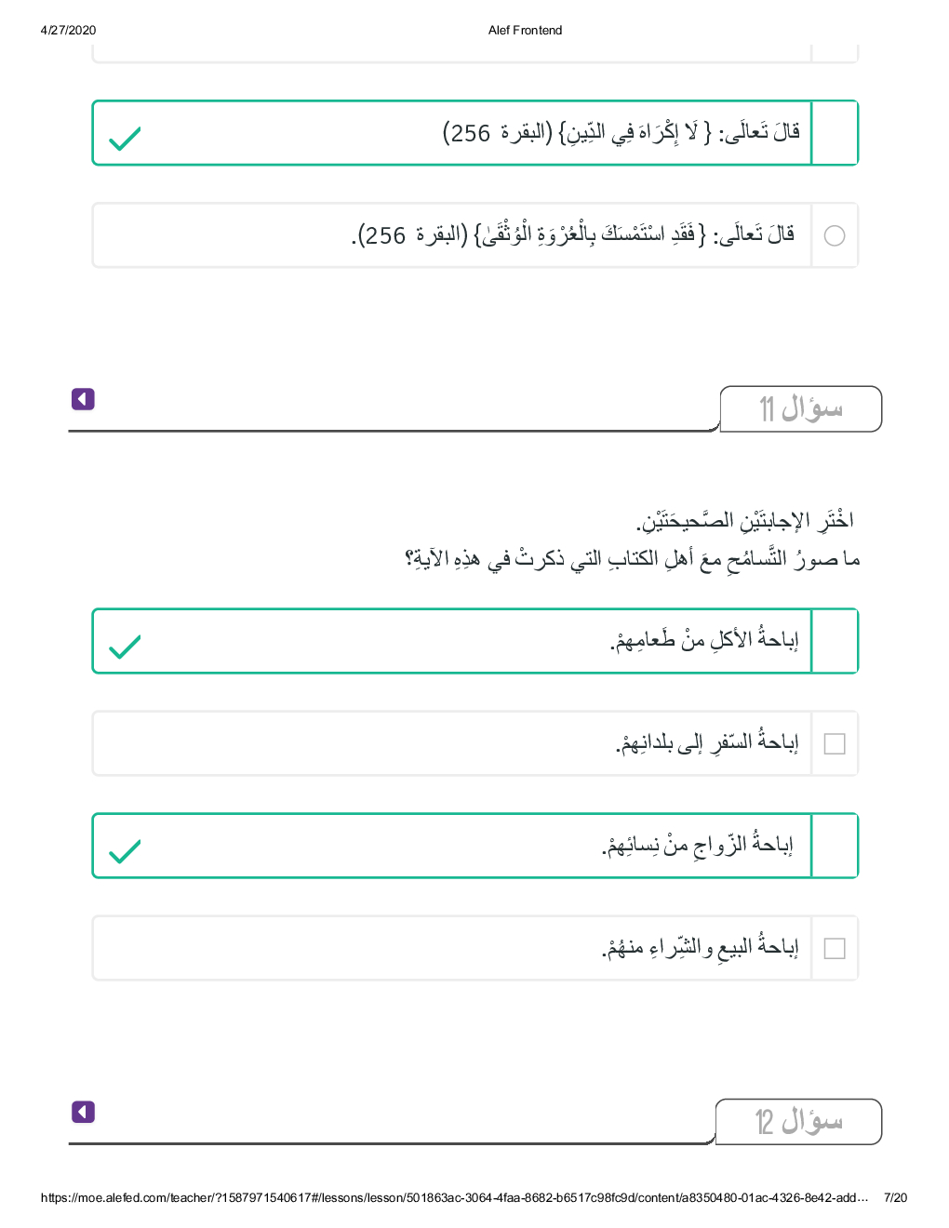Toggle the selected box for إباحة الأكل من طعامهم

(835, 641)
